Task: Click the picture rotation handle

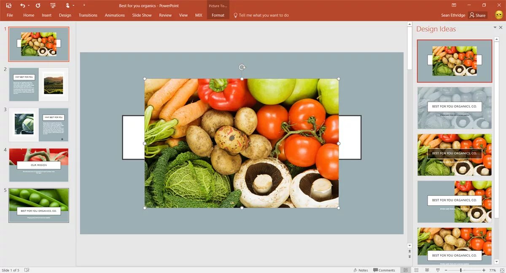Action: (x=242, y=67)
